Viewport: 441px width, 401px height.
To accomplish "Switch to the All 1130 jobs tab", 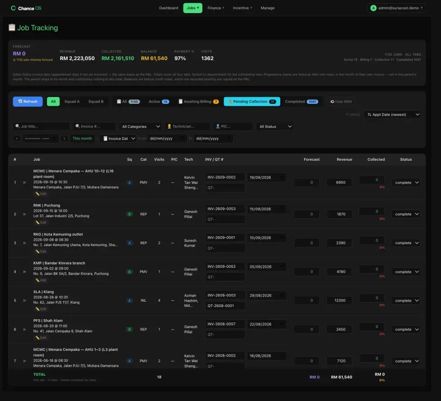I will pyautogui.click(x=128, y=102).
